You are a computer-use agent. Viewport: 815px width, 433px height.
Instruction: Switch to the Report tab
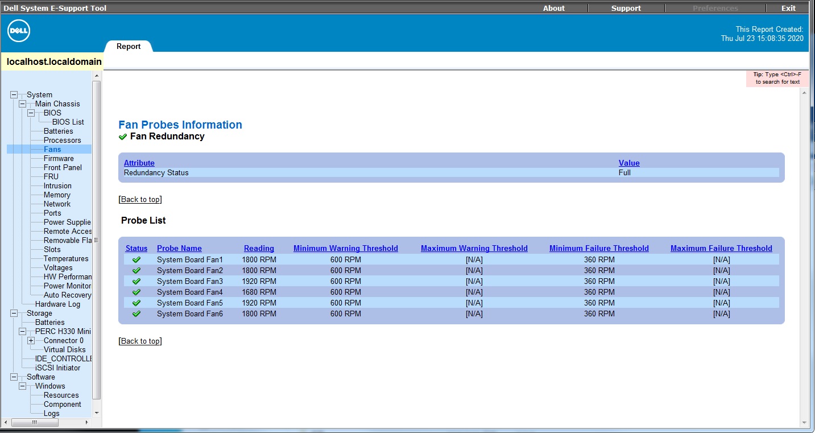coord(128,47)
